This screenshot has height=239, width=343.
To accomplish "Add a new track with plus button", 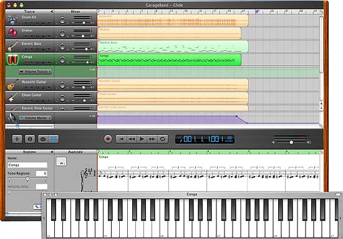I will [x=17, y=139].
